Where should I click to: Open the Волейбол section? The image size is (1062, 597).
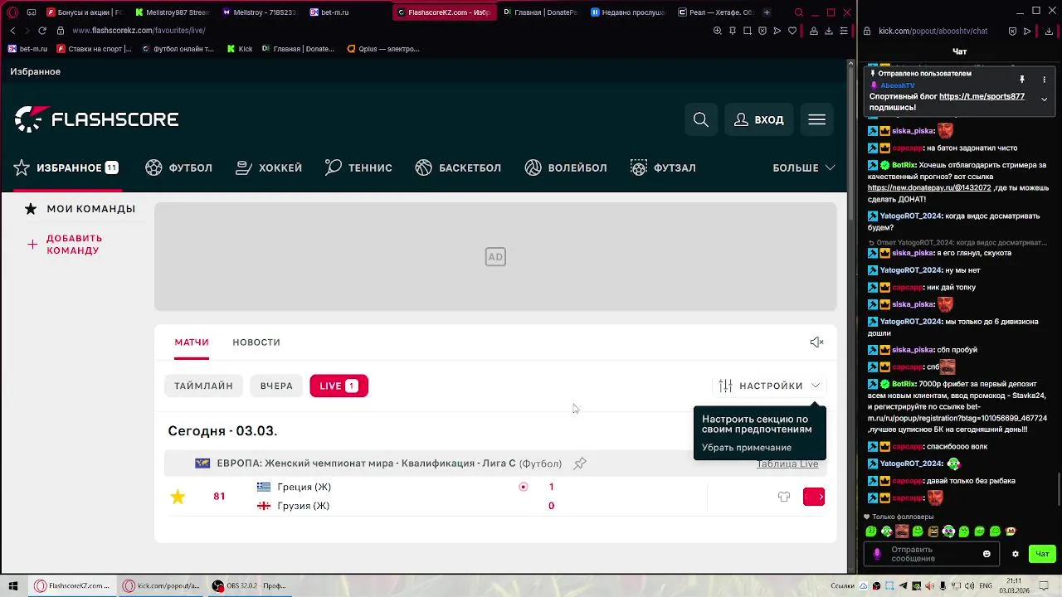(x=566, y=167)
